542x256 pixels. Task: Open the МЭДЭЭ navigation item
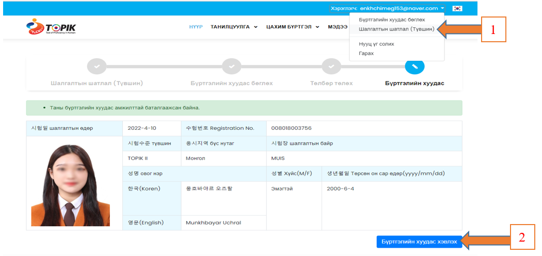click(x=338, y=27)
